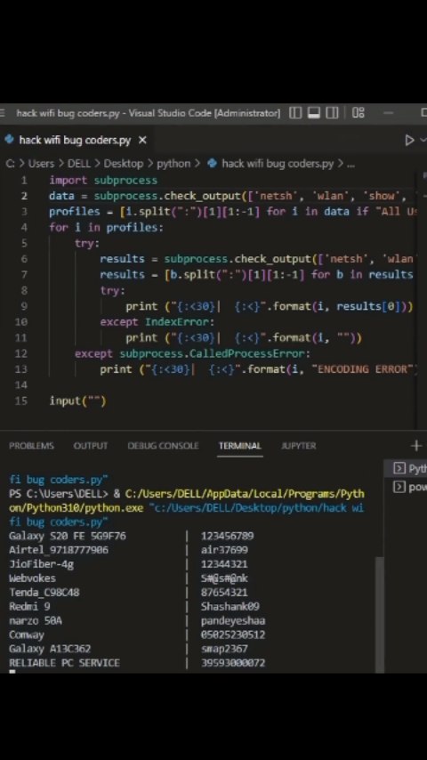Click window title 'hack wifi bug coders.py - Visual Studio Code'

pyautogui.click(x=149, y=113)
